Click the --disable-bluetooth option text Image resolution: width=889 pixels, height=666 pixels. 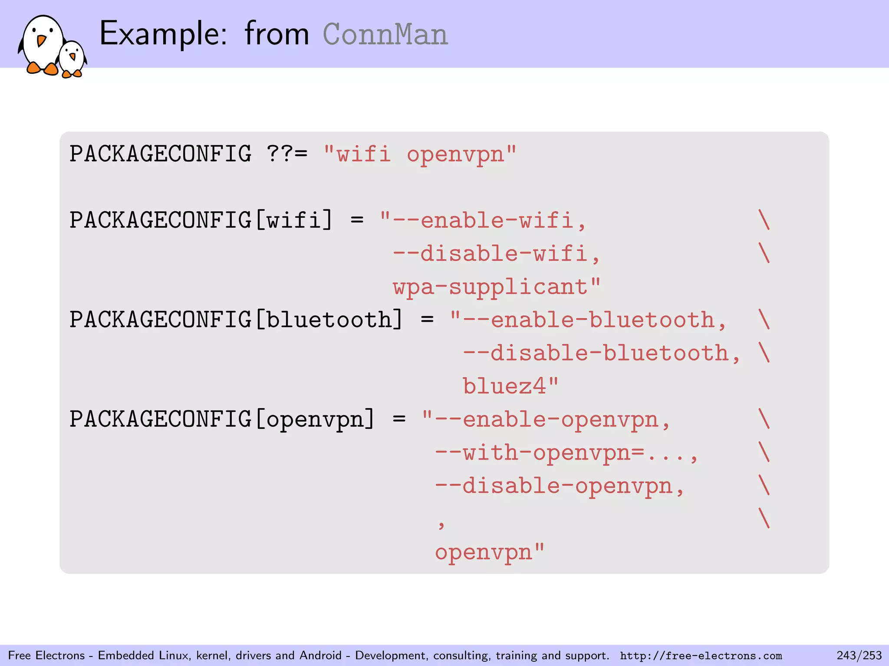[x=601, y=353]
